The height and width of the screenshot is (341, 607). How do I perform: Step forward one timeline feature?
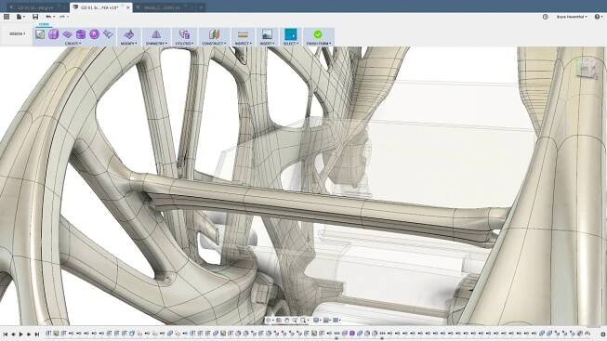click(29, 334)
